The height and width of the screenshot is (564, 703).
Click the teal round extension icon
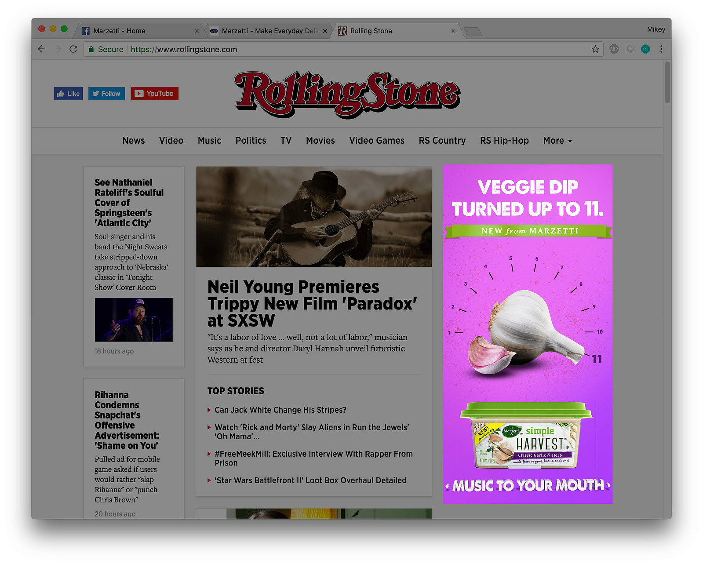pos(645,49)
